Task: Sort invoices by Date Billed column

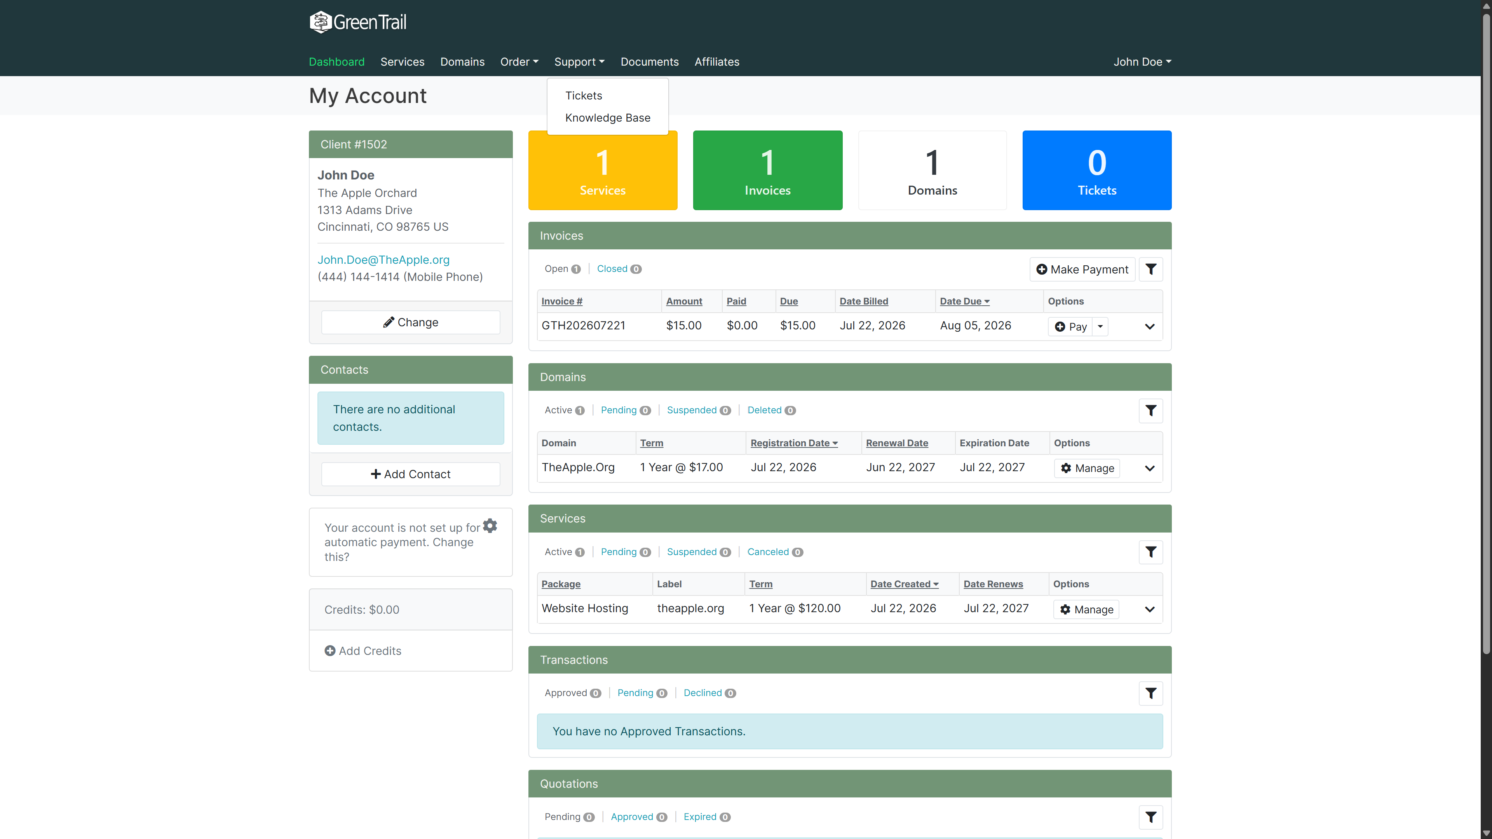Action: click(x=864, y=301)
